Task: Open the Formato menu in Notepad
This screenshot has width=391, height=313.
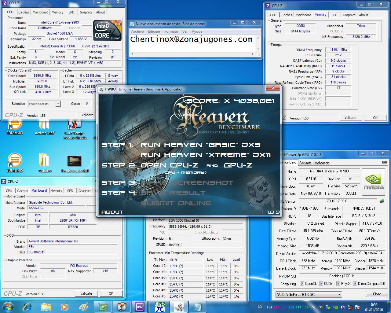Action: pyautogui.click(x=171, y=31)
